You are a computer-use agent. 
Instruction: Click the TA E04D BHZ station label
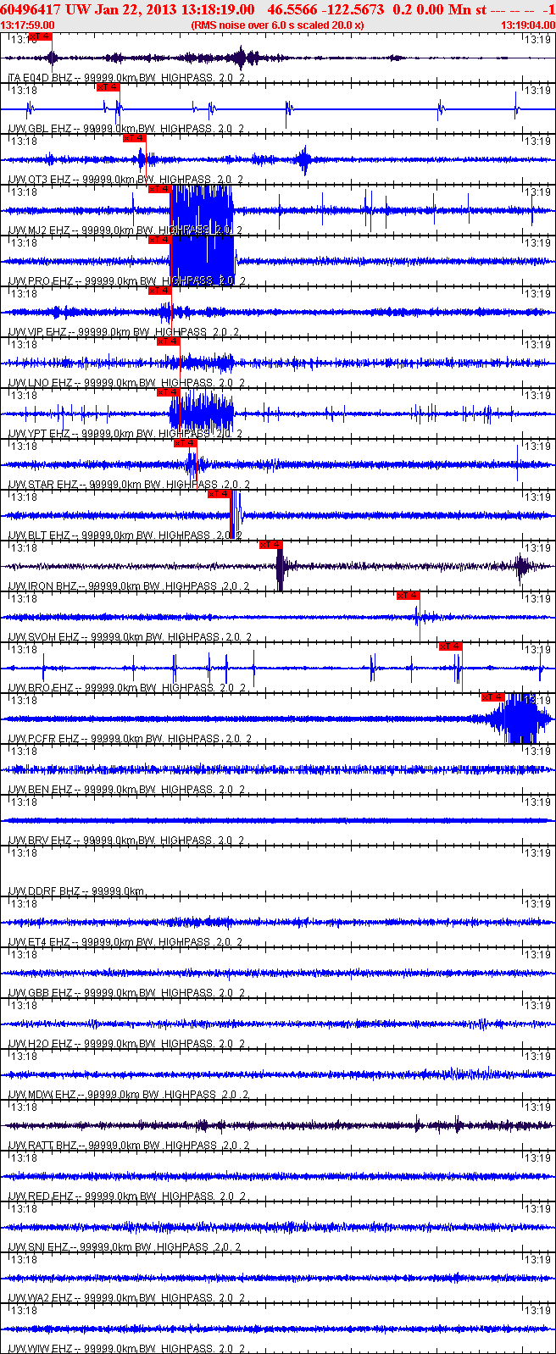[126, 78]
